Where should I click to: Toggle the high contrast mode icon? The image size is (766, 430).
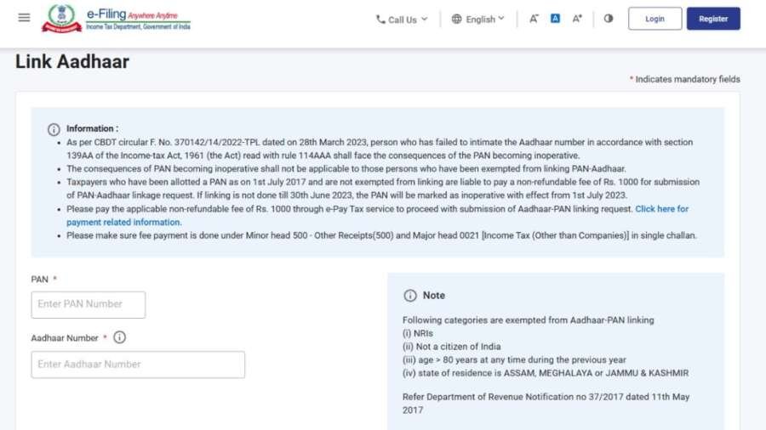[x=609, y=19]
